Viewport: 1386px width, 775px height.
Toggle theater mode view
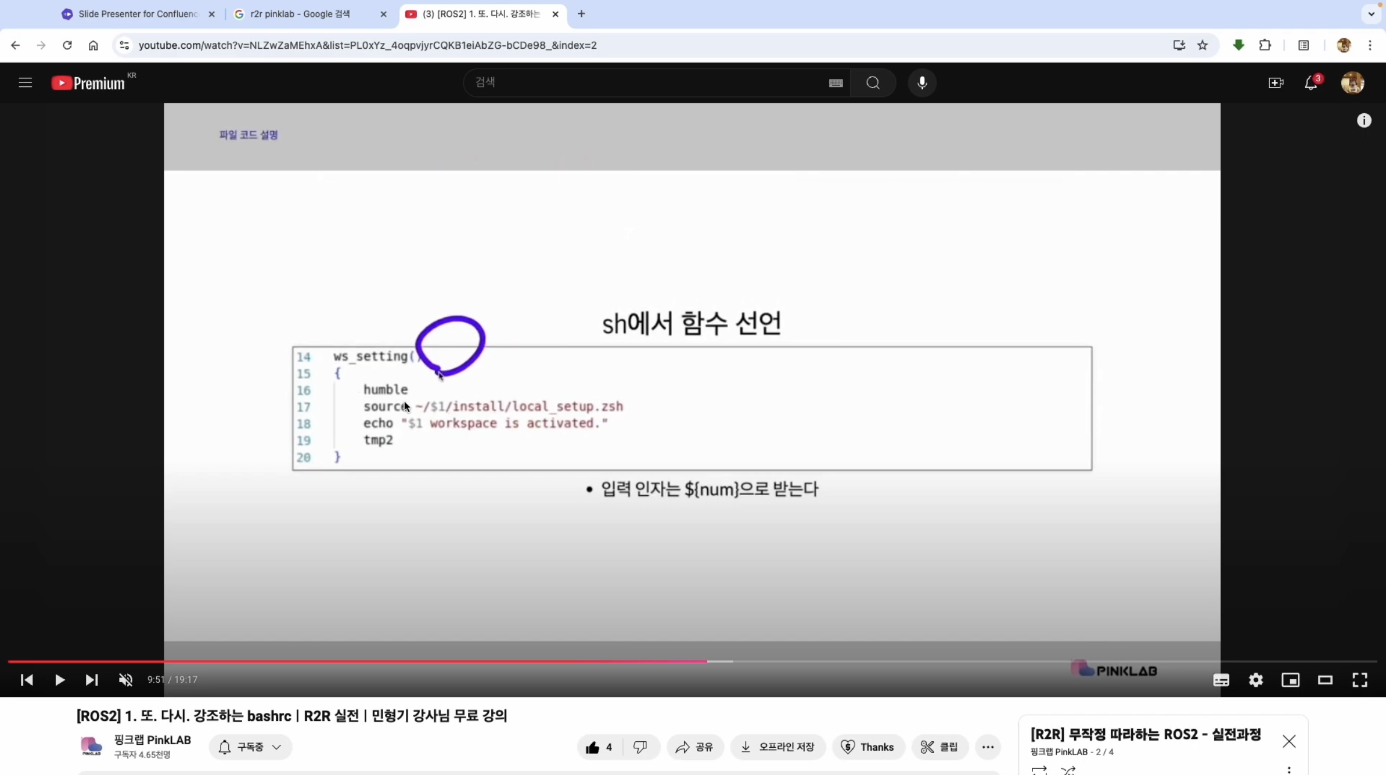1324,680
